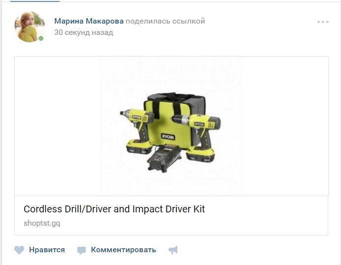This screenshot has height=265, width=341.
Task: Click the '30 секунд назад' timestamp
Action: click(83, 32)
